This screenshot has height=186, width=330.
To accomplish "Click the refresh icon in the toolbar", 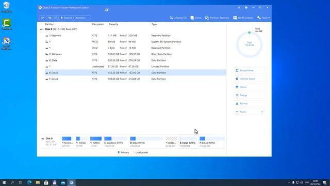I will point(42,18).
